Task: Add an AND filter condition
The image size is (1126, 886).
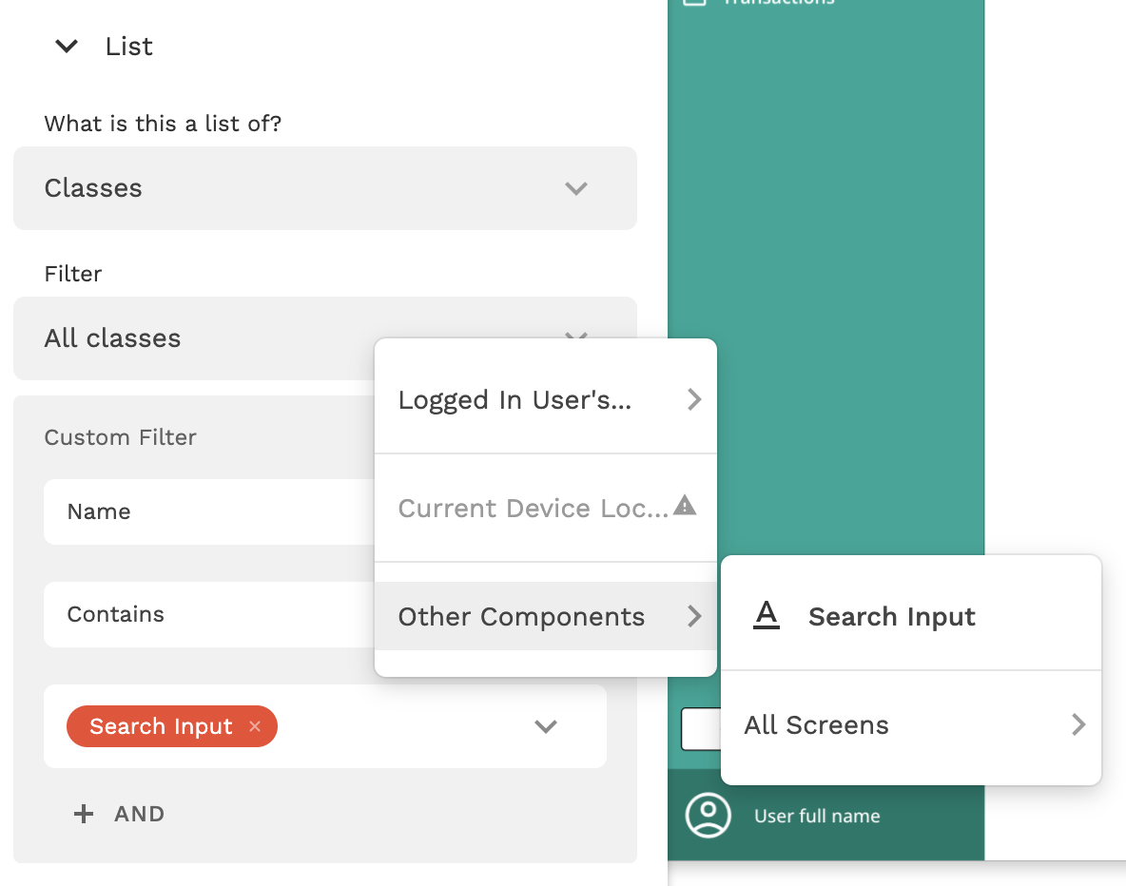Action: (139, 814)
